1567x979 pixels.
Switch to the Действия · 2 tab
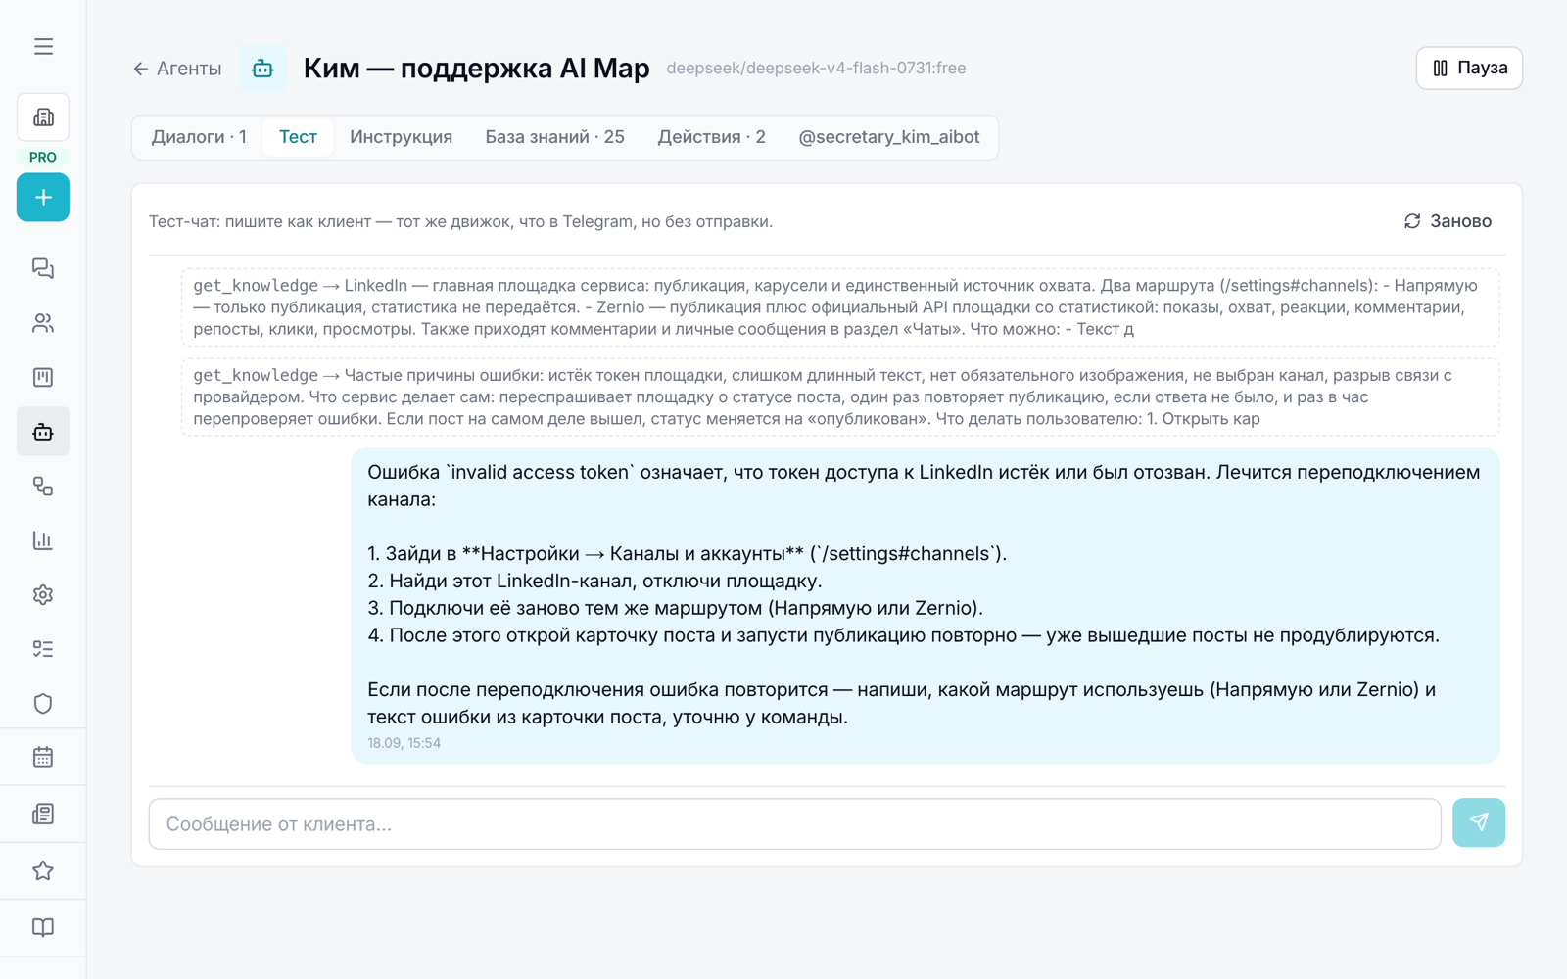(x=711, y=137)
